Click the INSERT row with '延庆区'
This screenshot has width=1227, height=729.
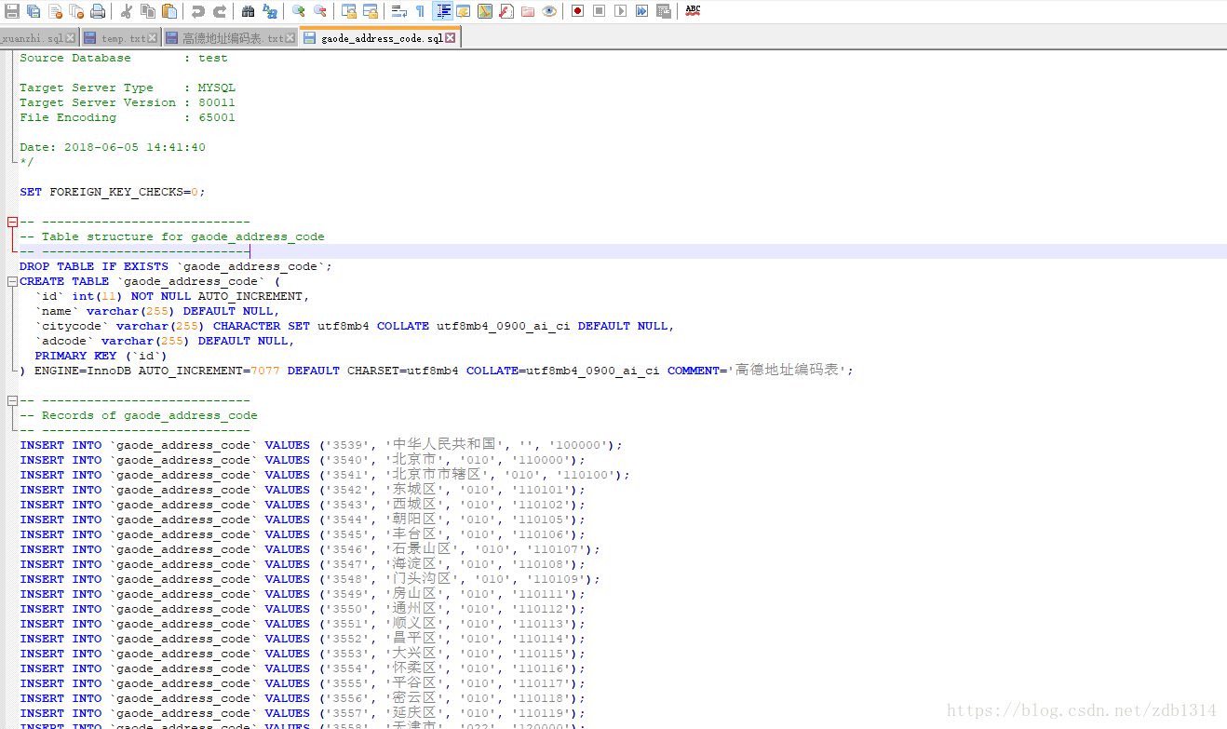(303, 713)
